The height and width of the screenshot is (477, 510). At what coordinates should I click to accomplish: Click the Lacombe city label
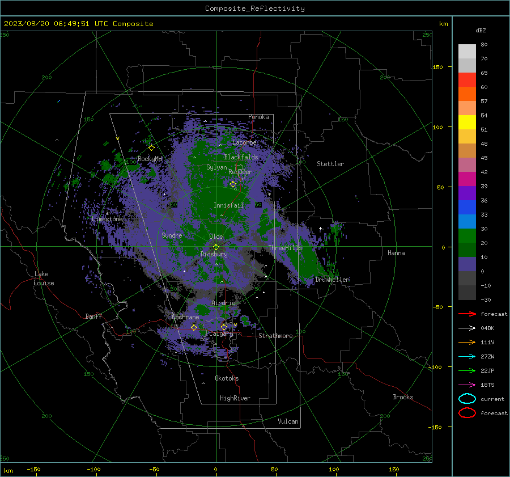pos(244,142)
